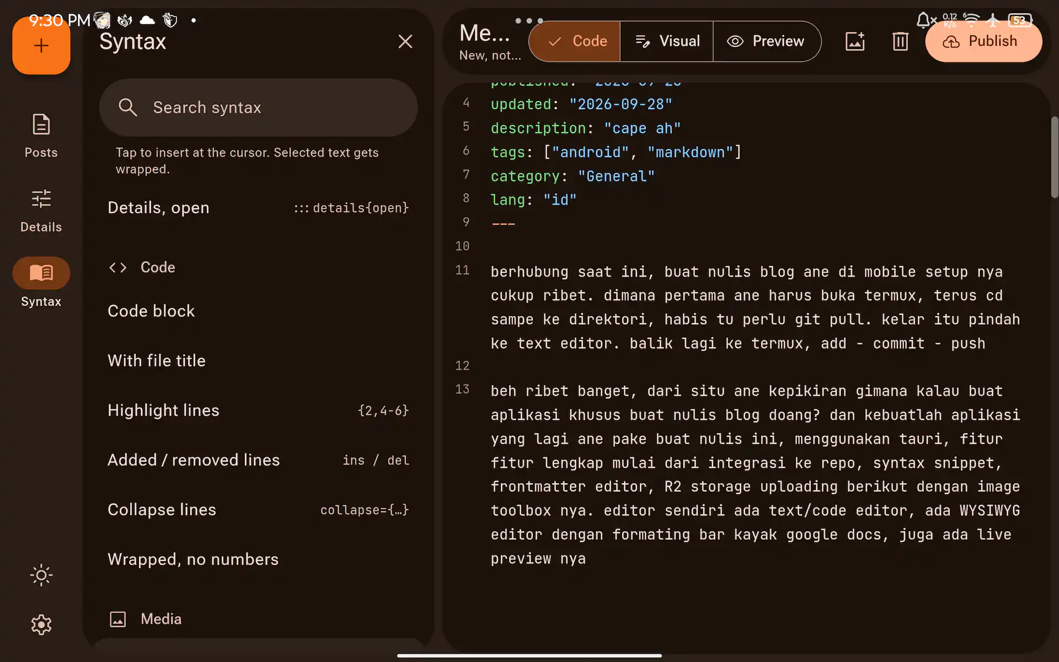
Task: Place cursor on the category: "General" line
Action: coord(573,177)
